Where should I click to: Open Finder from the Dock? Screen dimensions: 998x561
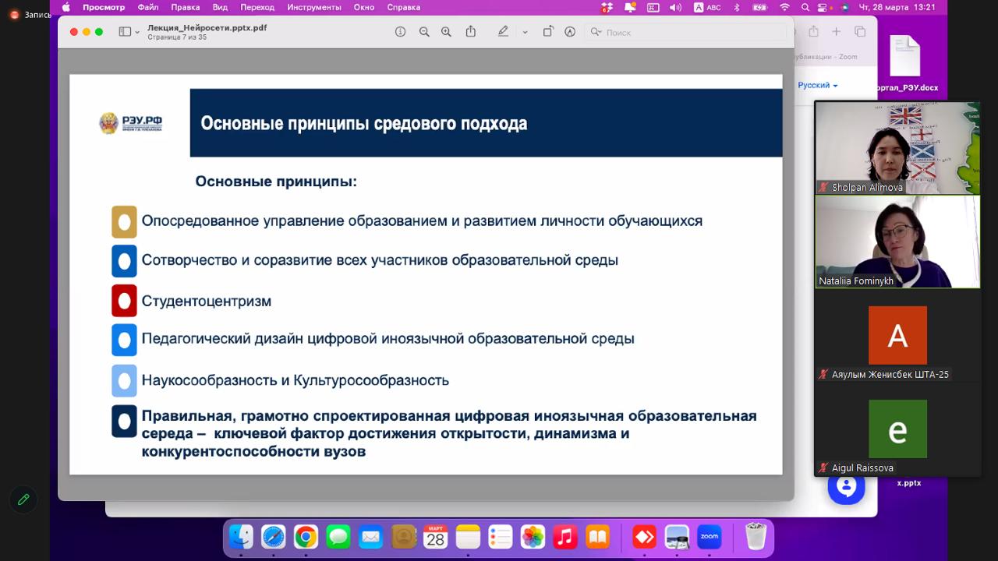tap(241, 537)
